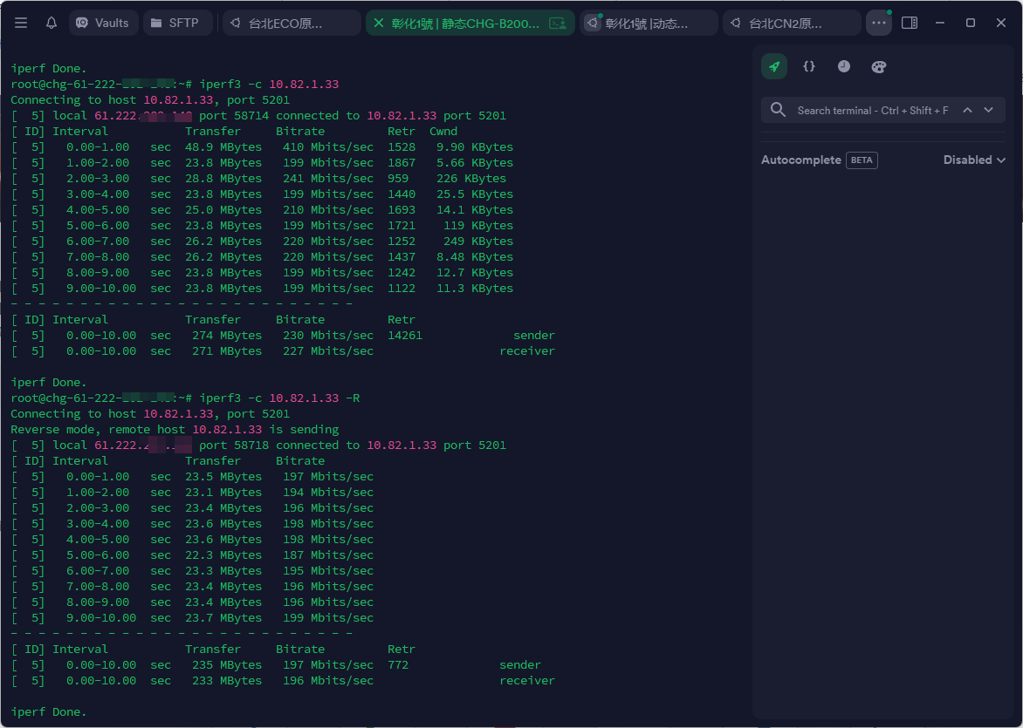Image resolution: width=1023 pixels, height=728 pixels.
Task: Switch to the 台北CN2原... tab
Action: tap(792, 23)
